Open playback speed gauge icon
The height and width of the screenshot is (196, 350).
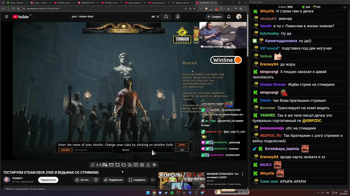(x=130, y=165)
